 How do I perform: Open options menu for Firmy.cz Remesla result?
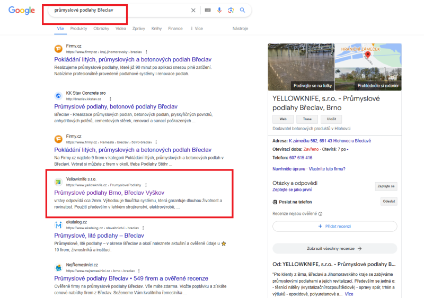tap(156, 142)
